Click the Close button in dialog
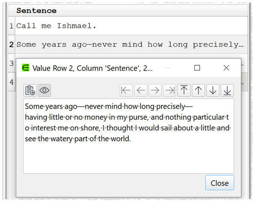 click(220, 183)
